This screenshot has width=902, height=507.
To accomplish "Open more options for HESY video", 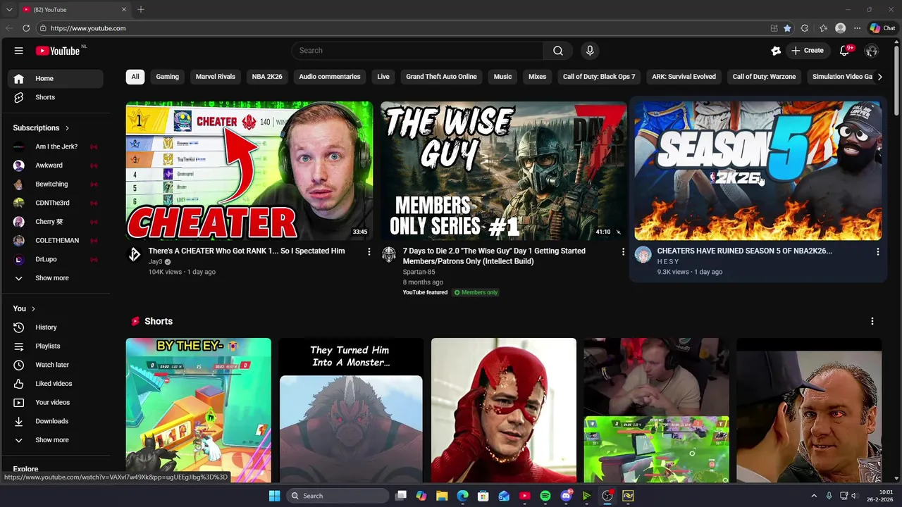I will [877, 251].
